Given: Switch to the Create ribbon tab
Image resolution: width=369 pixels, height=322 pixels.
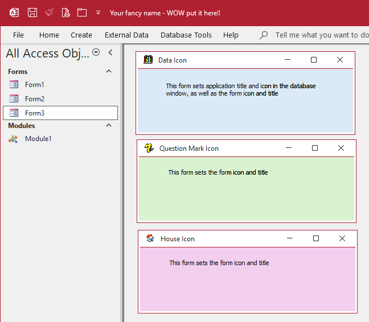Looking at the screenshot, I should click(x=81, y=35).
